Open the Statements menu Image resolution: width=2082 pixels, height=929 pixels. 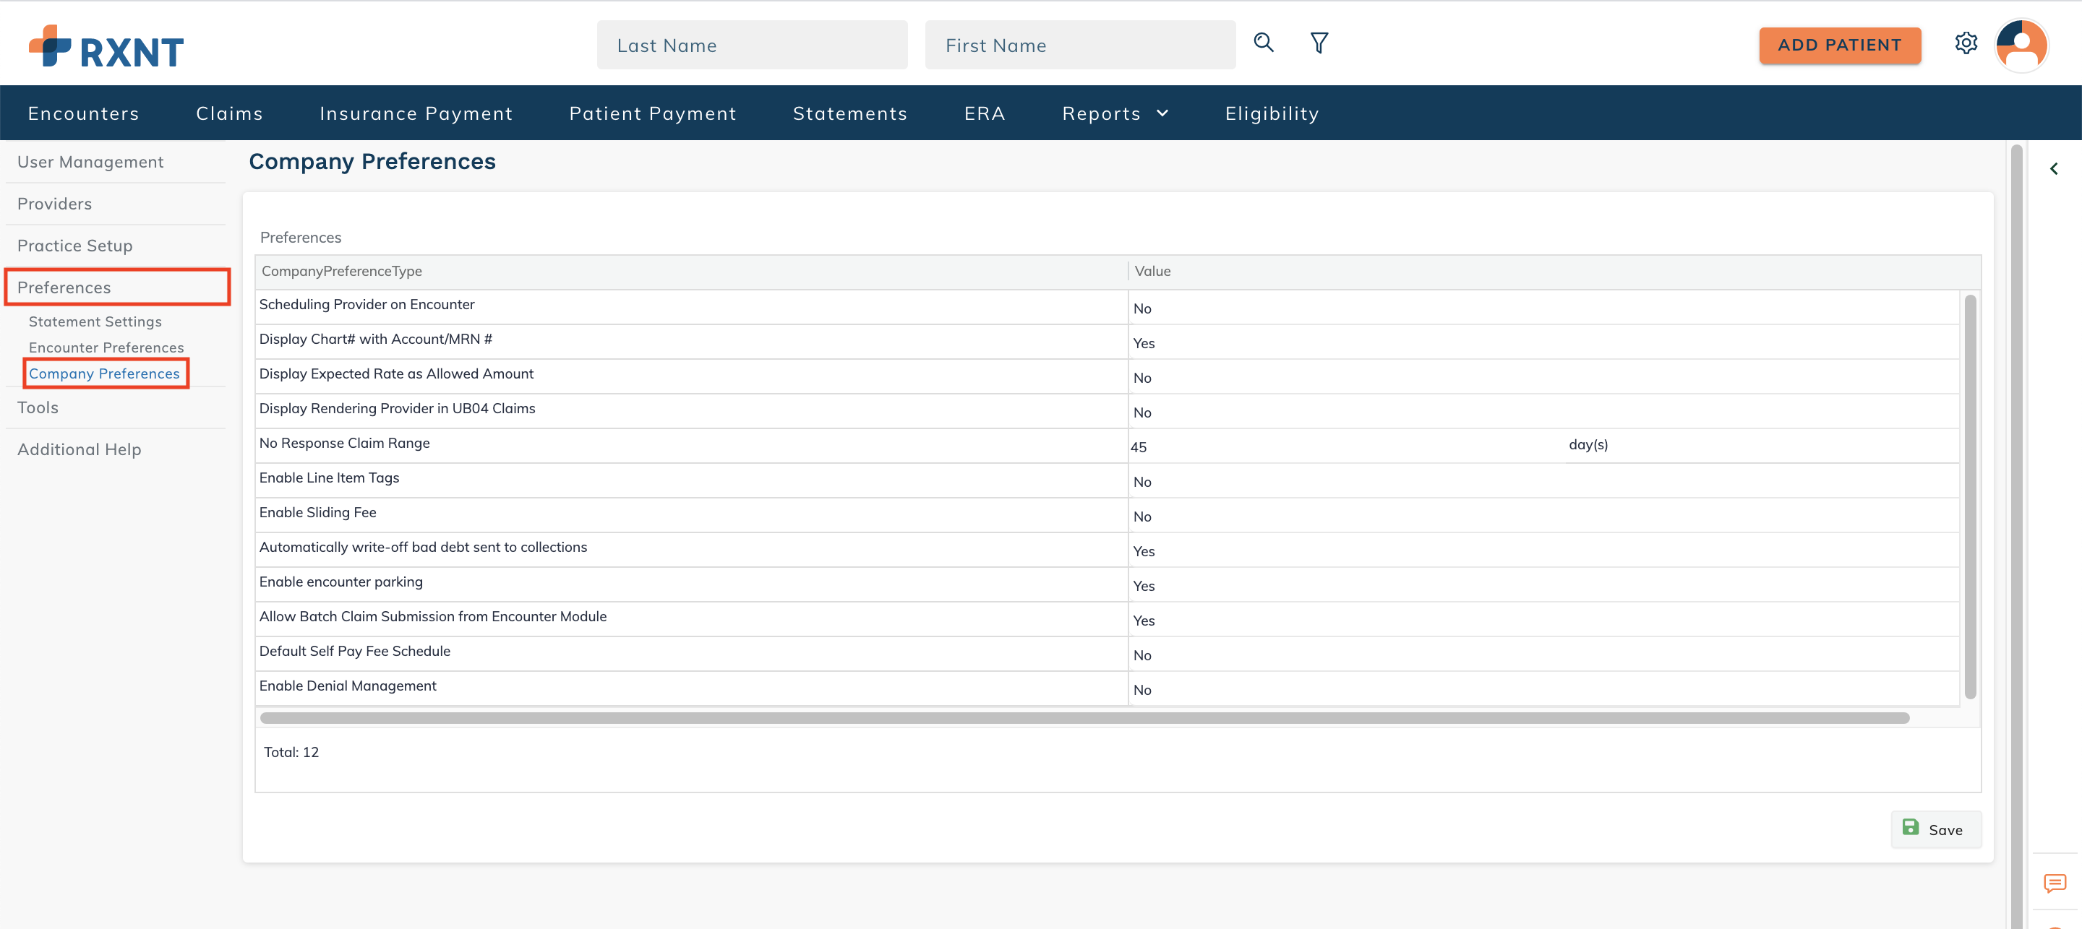tap(849, 113)
